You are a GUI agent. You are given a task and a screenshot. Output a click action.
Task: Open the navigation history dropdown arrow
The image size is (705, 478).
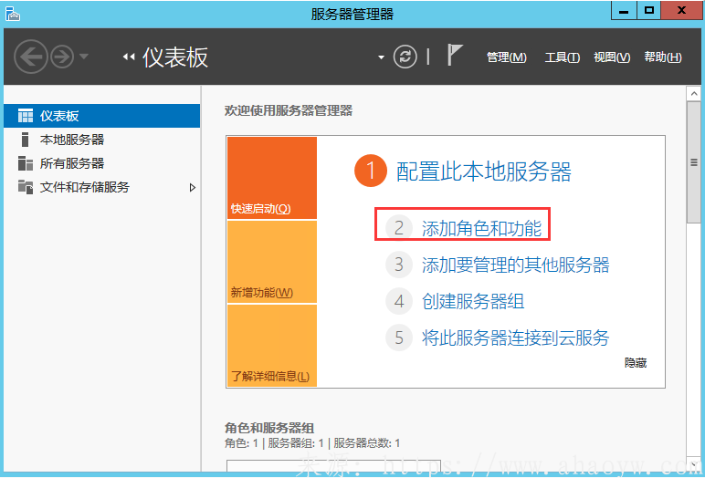pyautogui.click(x=84, y=57)
